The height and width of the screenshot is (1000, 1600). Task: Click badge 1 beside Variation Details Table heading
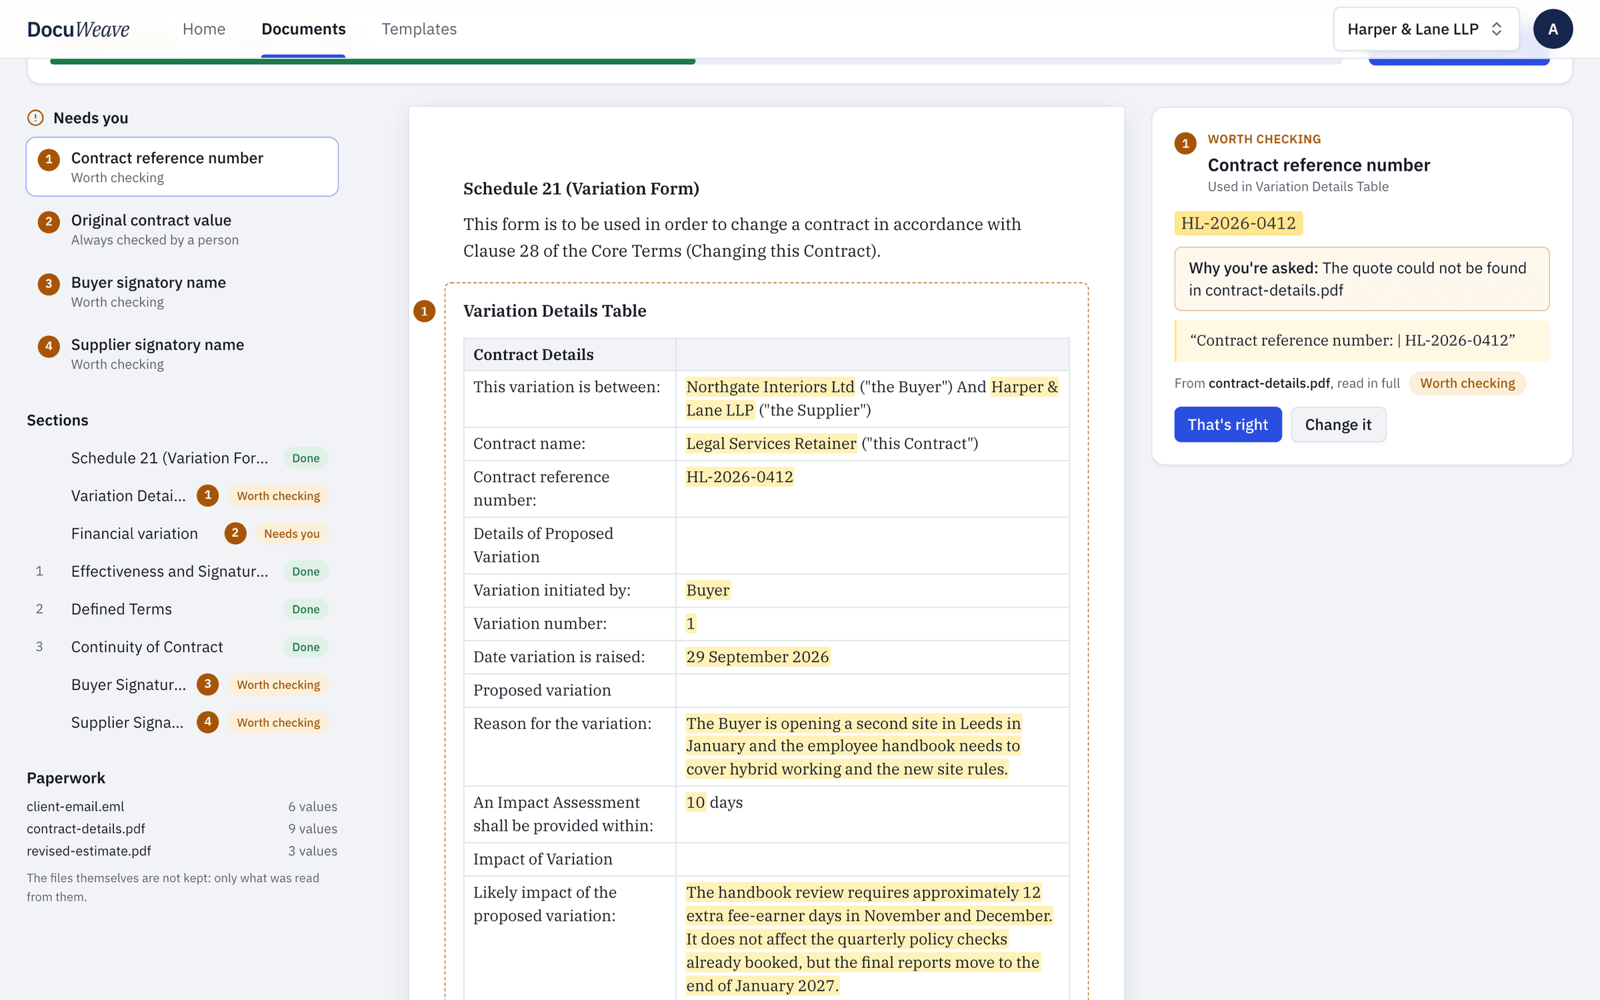pyautogui.click(x=424, y=311)
